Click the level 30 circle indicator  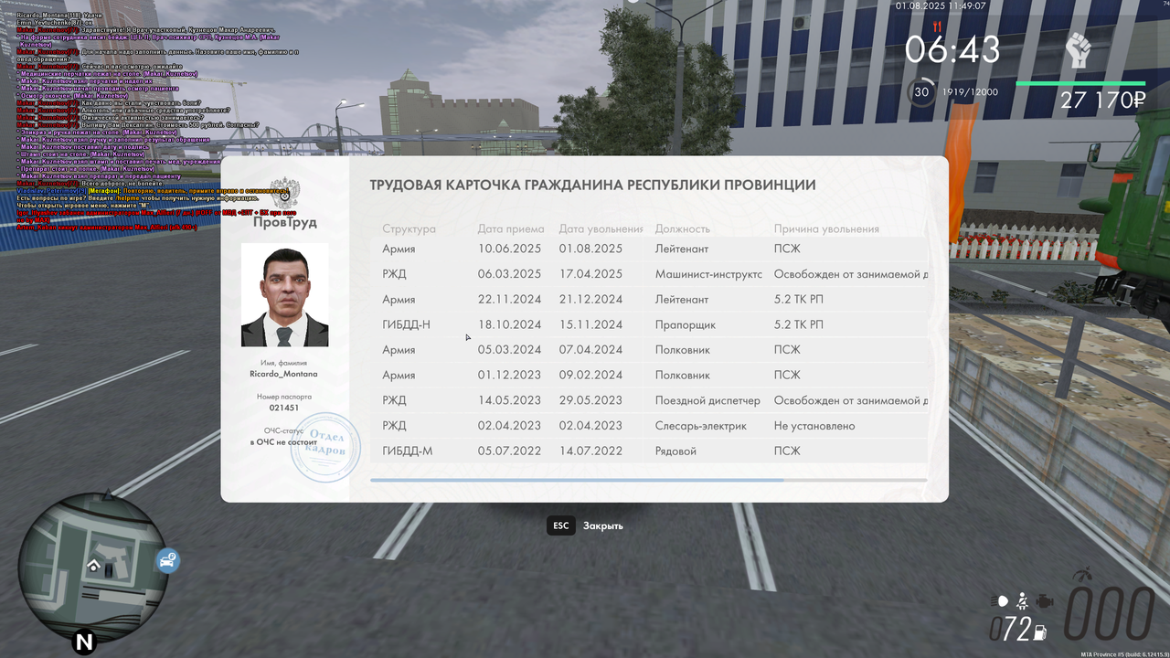click(921, 92)
